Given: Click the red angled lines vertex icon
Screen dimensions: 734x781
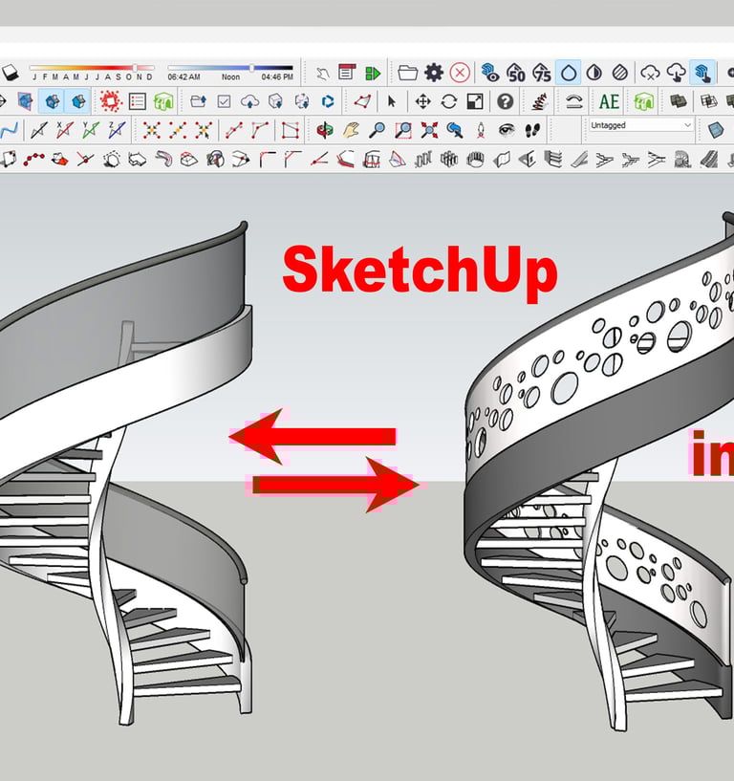Looking at the screenshot, I should coord(319,160).
